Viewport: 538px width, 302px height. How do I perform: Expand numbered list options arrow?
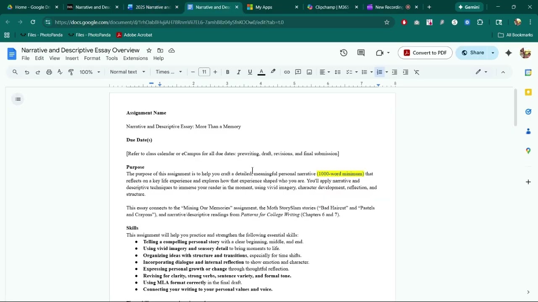coord(387,72)
